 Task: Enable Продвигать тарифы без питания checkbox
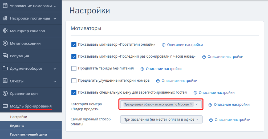coord(74,69)
